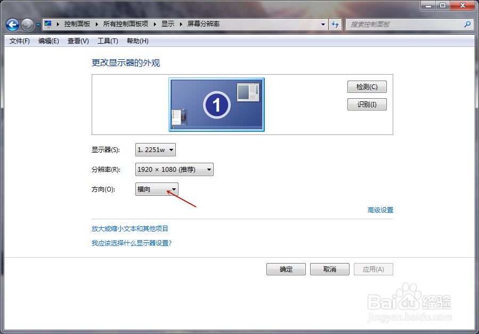
Task: Click the back navigation arrow
Action: pos(12,25)
